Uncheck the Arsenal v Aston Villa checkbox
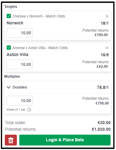The height and width of the screenshot is (150, 116). pos(9,48)
